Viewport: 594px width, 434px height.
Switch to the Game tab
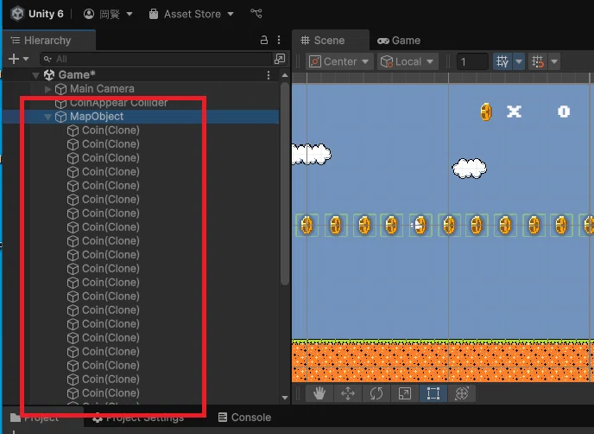tap(399, 41)
